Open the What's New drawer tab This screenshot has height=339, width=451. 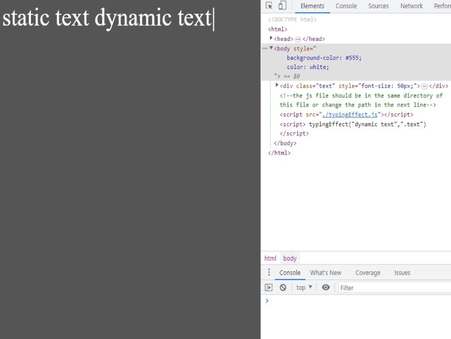(326, 273)
